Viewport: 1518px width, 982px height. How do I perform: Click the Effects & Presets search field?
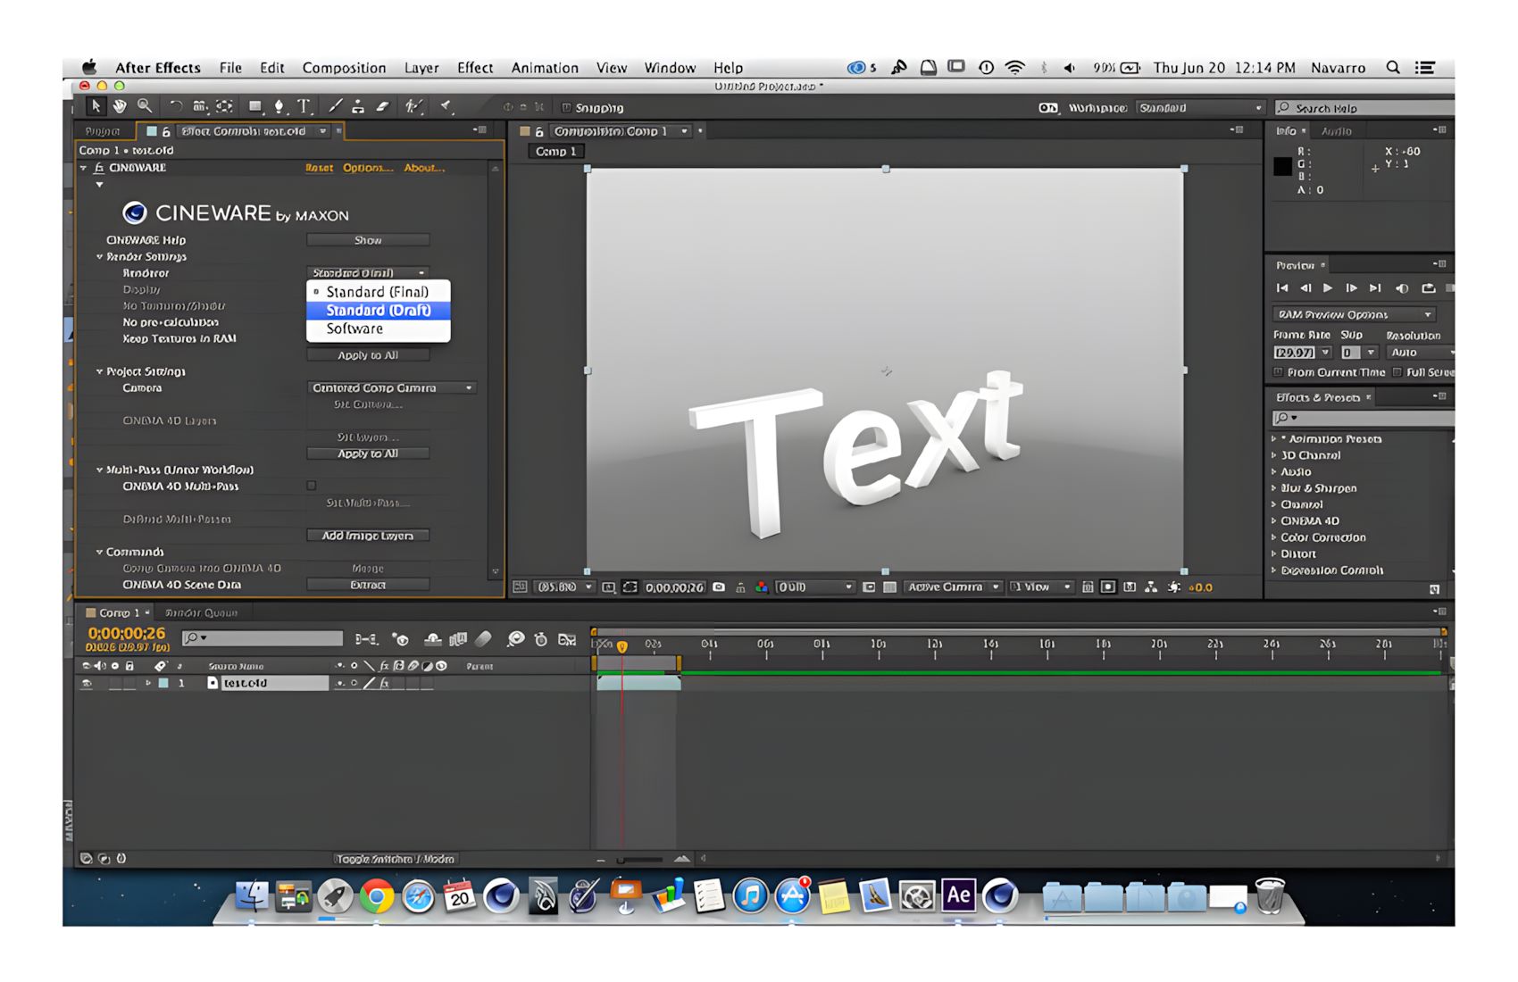point(1363,418)
